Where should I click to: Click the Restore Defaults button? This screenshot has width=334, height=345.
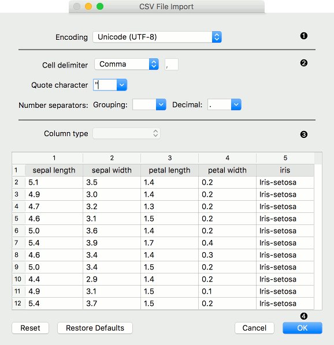tap(95, 328)
